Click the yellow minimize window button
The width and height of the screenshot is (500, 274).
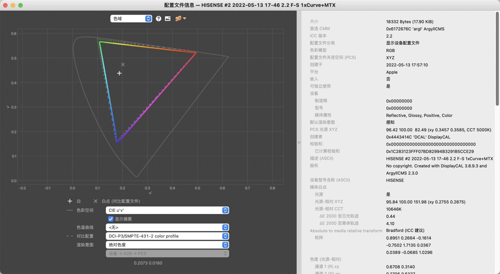click(x=13, y=5)
